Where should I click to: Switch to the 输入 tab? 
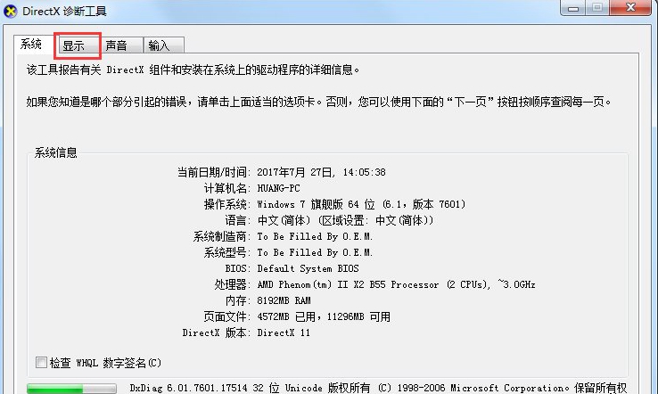pyautogui.click(x=164, y=45)
